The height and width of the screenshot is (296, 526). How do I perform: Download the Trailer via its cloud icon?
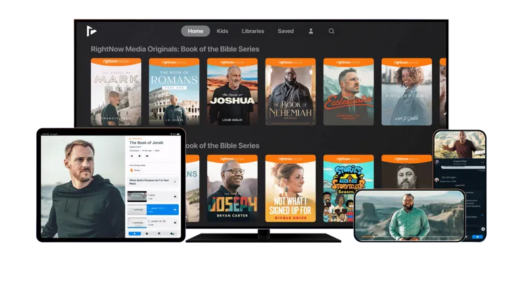pos(175,196)
